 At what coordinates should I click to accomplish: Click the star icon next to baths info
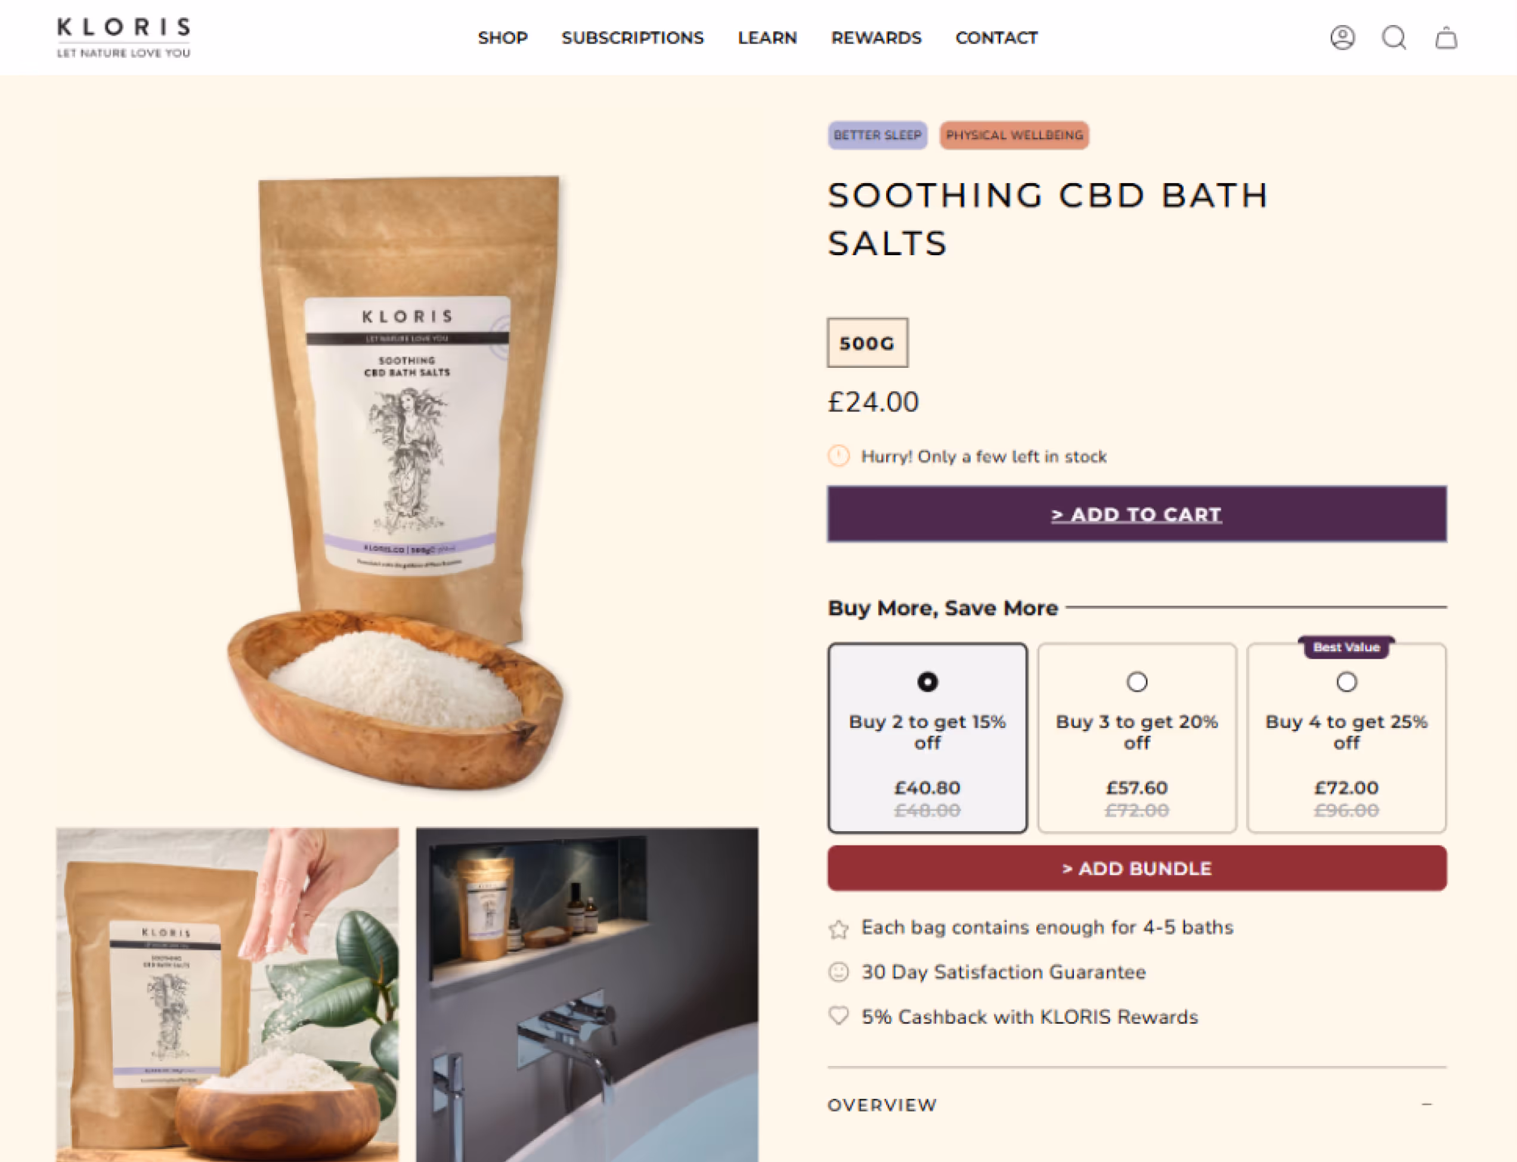coord(838,928)
